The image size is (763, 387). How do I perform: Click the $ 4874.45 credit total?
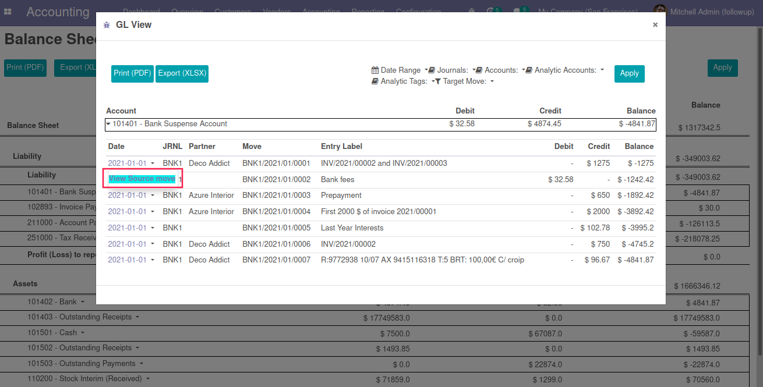pos(544,124)
